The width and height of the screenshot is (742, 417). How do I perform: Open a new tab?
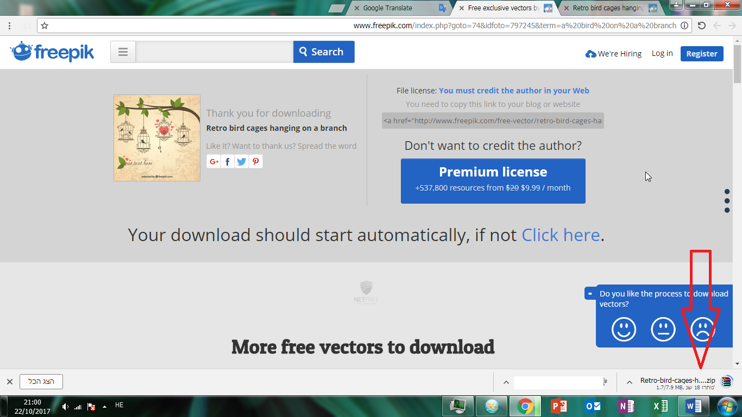click(x=337, y=8)
